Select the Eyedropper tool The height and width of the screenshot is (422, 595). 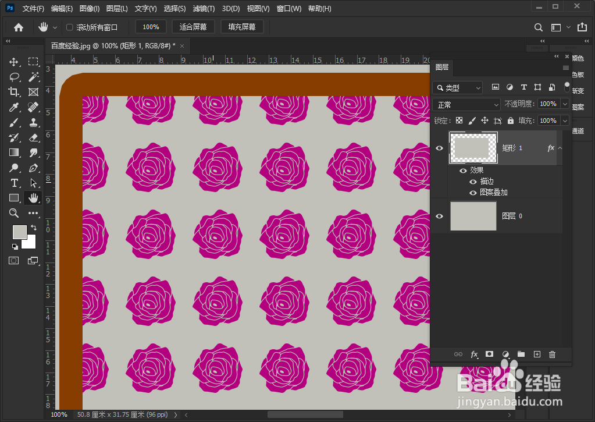(x=14, y=107)
